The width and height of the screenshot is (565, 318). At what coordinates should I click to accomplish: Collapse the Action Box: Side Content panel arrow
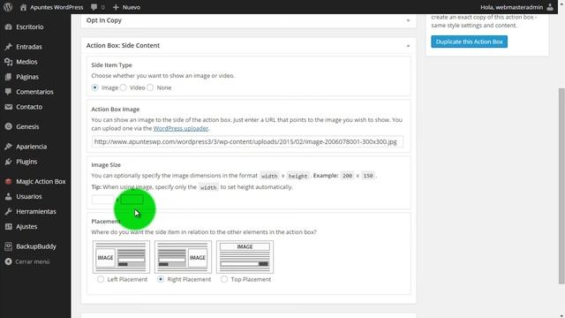[x=408, y=46]
